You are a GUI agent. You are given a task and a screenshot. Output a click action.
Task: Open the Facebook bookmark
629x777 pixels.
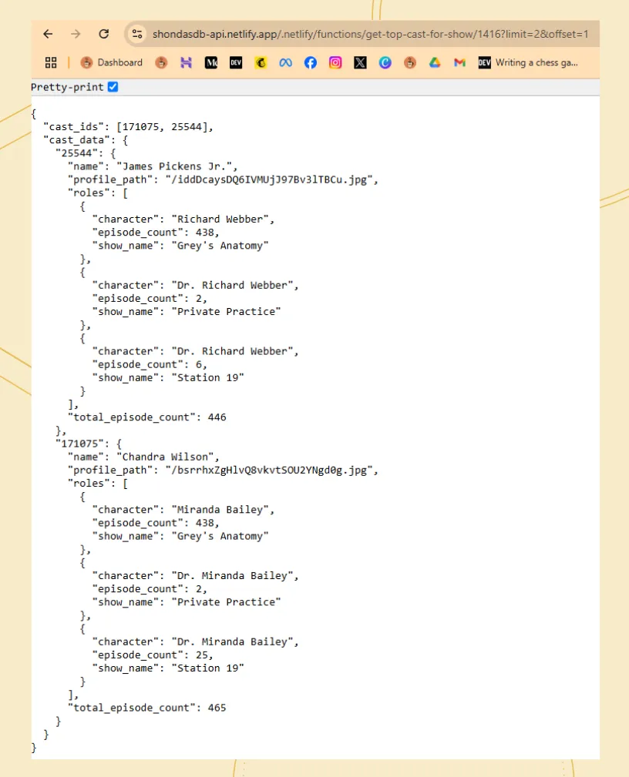(311, 63)
